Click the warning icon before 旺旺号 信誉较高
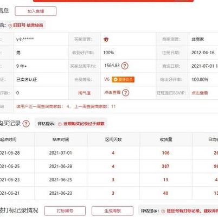Screen dimensions: 218x217 [10, 25]
